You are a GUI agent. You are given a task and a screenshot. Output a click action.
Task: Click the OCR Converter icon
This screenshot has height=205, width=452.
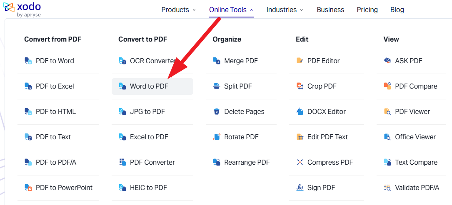pyautogui.click(x=122, y=61)
